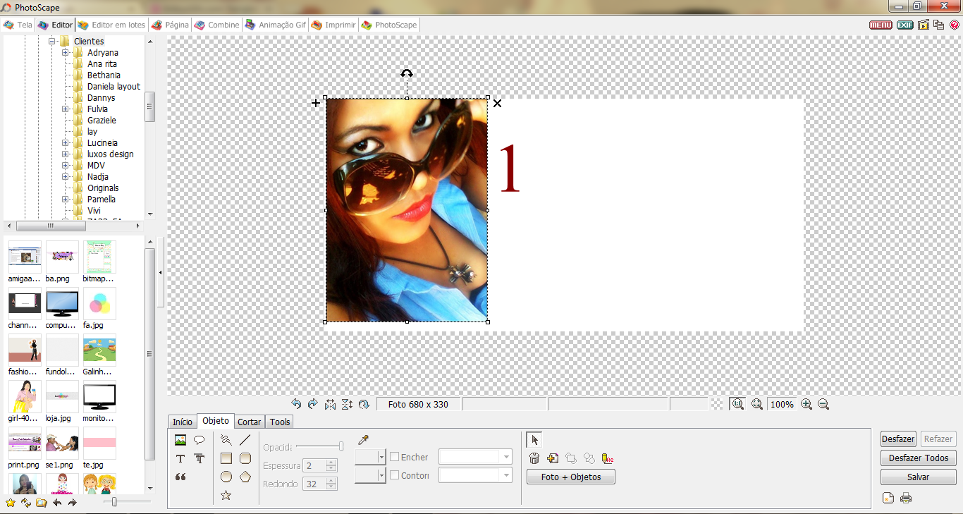Open the Animação Gif tab
This screenshot has width=963, height=514.
click(276, 25)
